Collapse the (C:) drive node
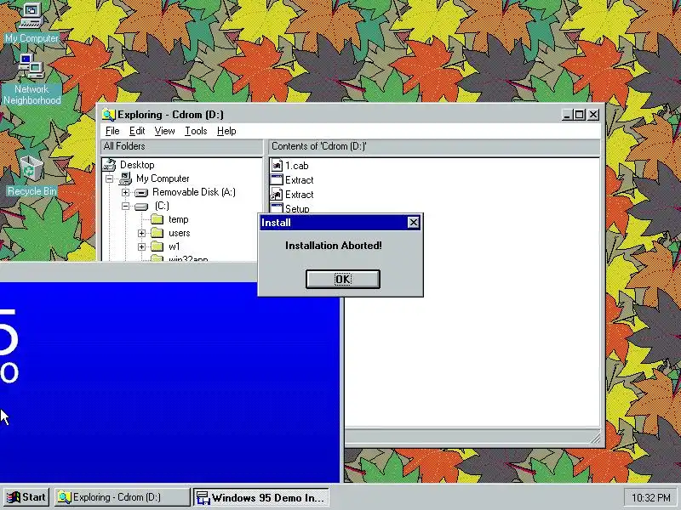 tap(125, 206)
